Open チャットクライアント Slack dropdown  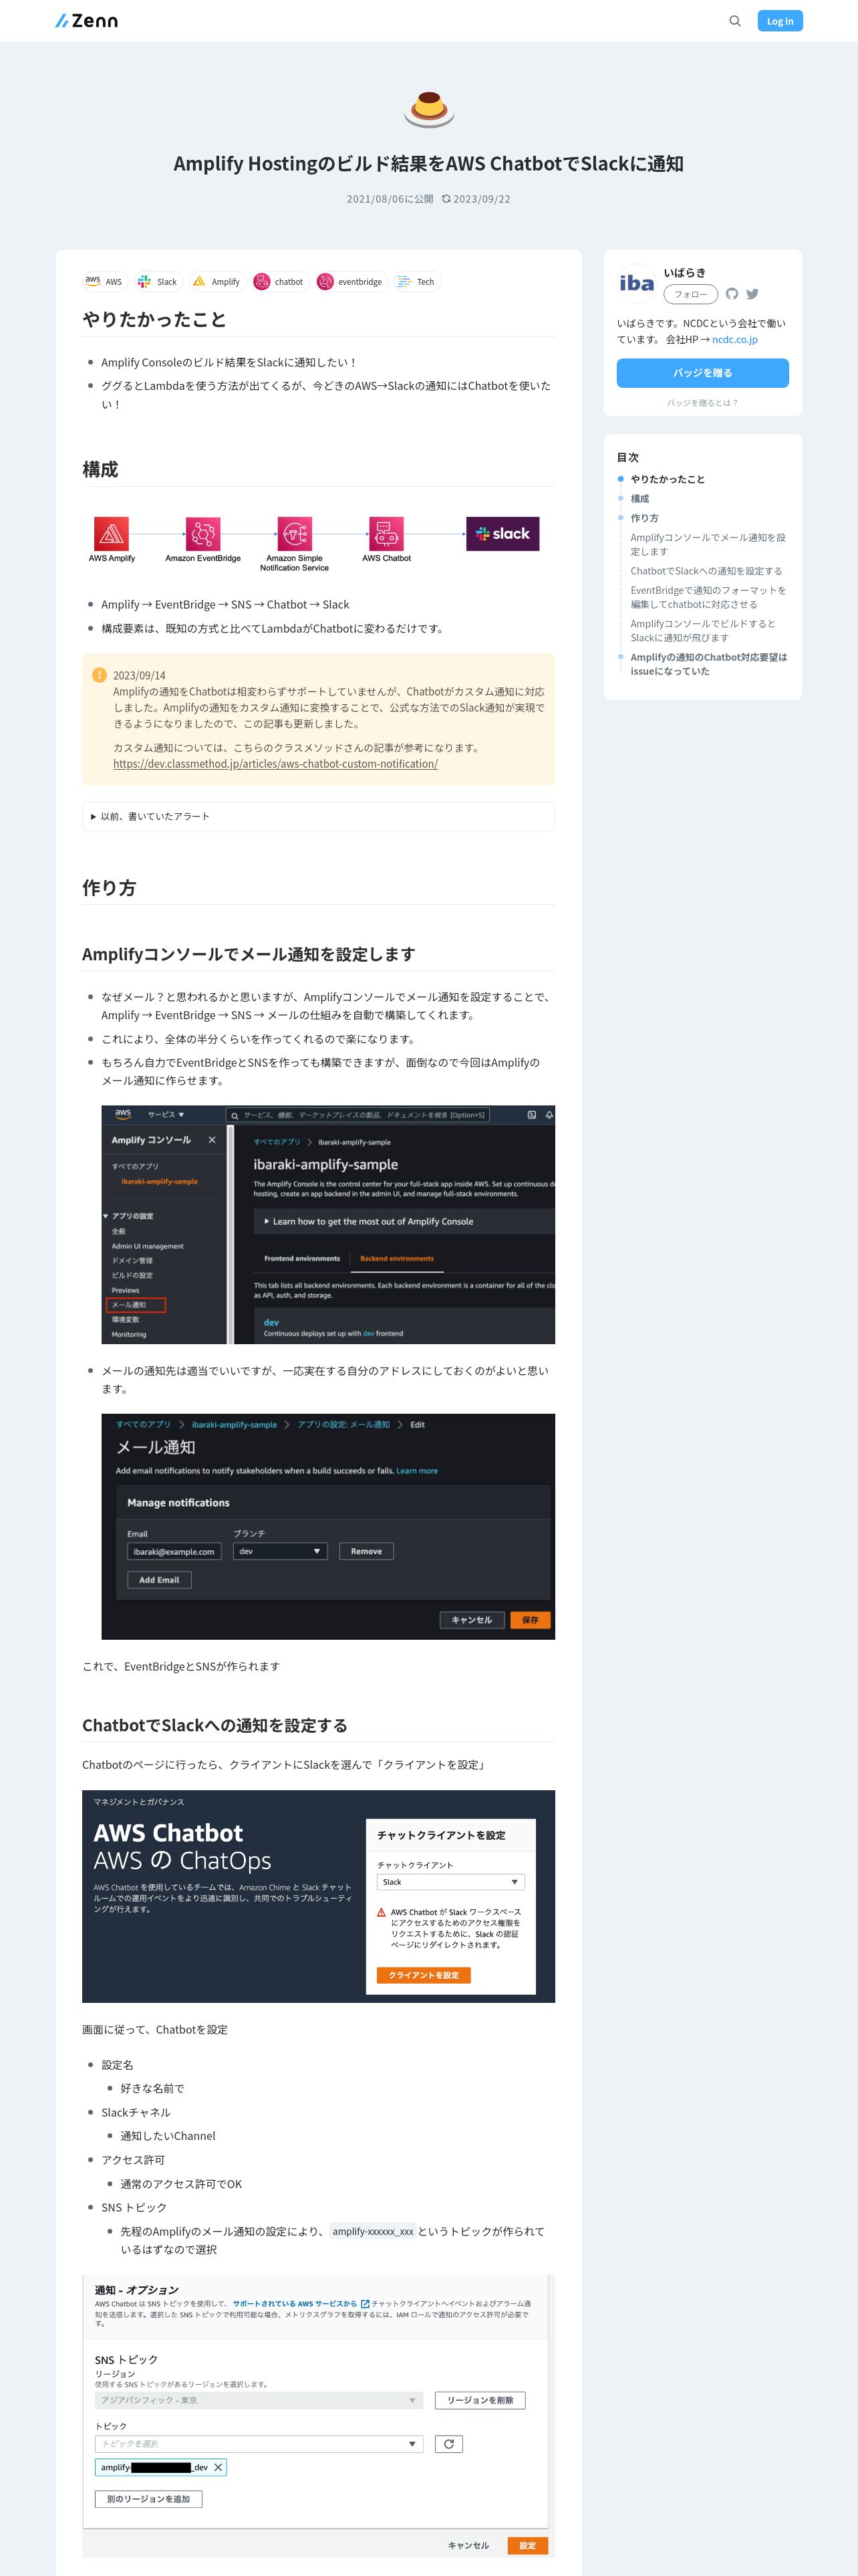tap(450, 1882)
